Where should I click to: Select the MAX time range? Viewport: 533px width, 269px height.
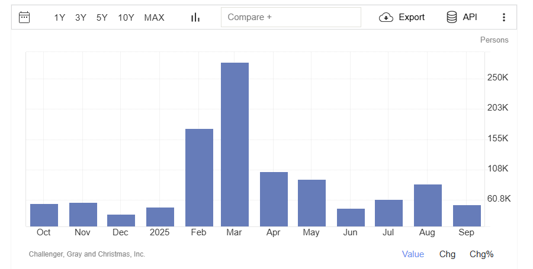(154, 17)
